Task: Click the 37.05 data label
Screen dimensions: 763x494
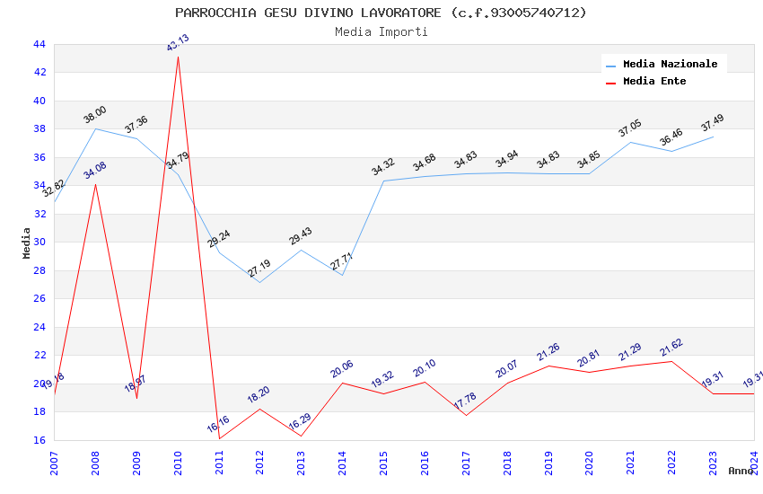Action: (x=629, y=128)
